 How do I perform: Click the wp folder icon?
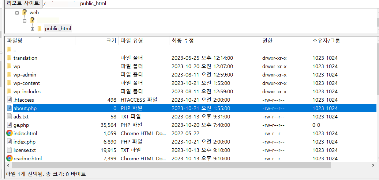click(9, 66)
